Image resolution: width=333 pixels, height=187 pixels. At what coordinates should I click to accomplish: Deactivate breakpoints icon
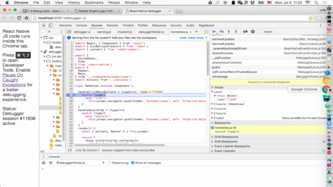click(245, 32)
